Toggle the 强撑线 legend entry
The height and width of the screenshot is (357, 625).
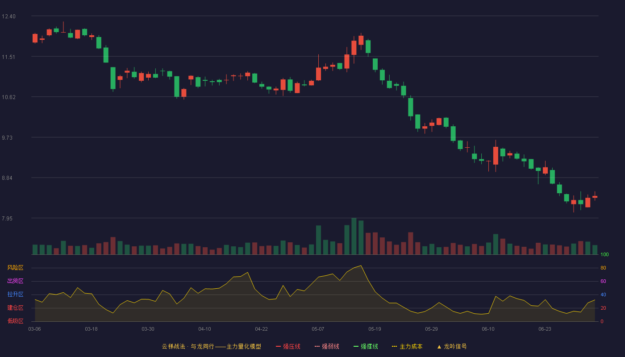click(366, 346)
